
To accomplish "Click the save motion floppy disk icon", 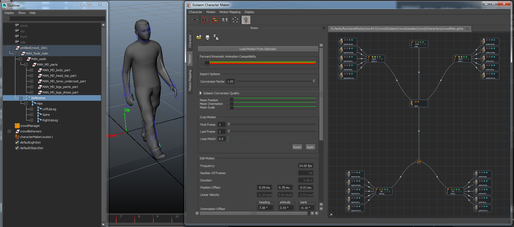I will (207, 37).
